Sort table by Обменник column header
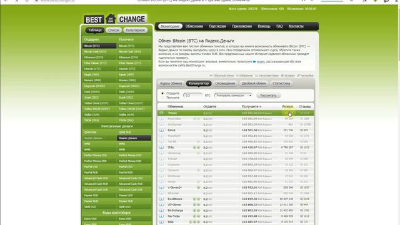Image resolution: width=400 pixels, height=225 pixels. [176, 106]
